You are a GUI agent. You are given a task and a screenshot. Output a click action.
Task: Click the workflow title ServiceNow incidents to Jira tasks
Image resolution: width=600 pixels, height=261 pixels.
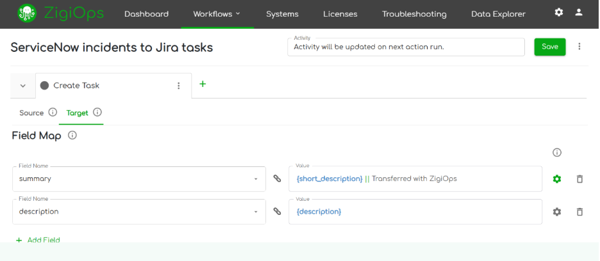pyautogui.click(x=112, y=47)
